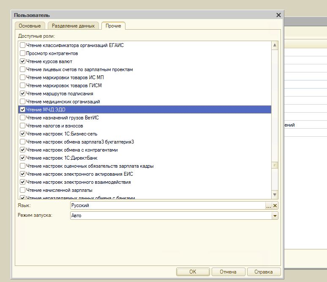Viewport: 327px width, 282px height.
Task: Enable Чтение начисленной зарплаты role
Action: point(22,190)
